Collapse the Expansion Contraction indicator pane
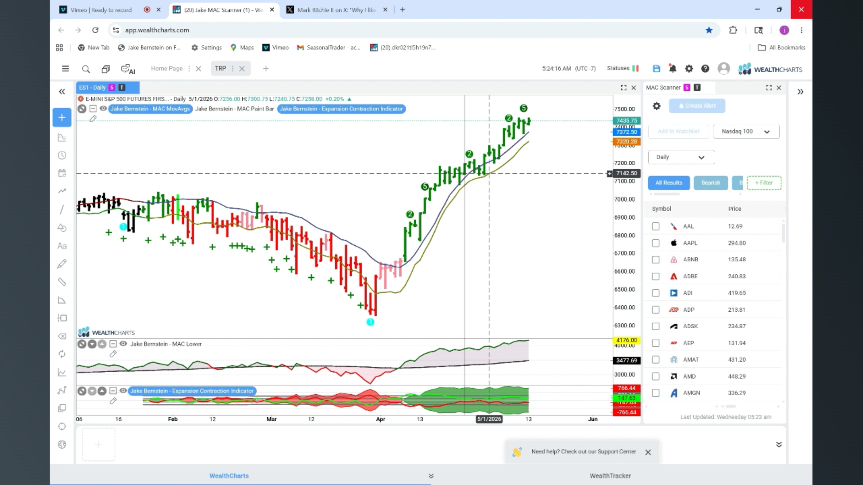Viewport: 863px width, 485px height. (113, 391)
